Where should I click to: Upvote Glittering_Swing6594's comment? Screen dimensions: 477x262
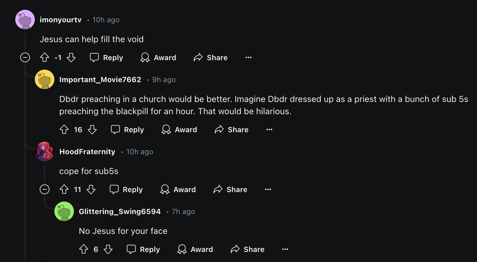pos(84,249)
